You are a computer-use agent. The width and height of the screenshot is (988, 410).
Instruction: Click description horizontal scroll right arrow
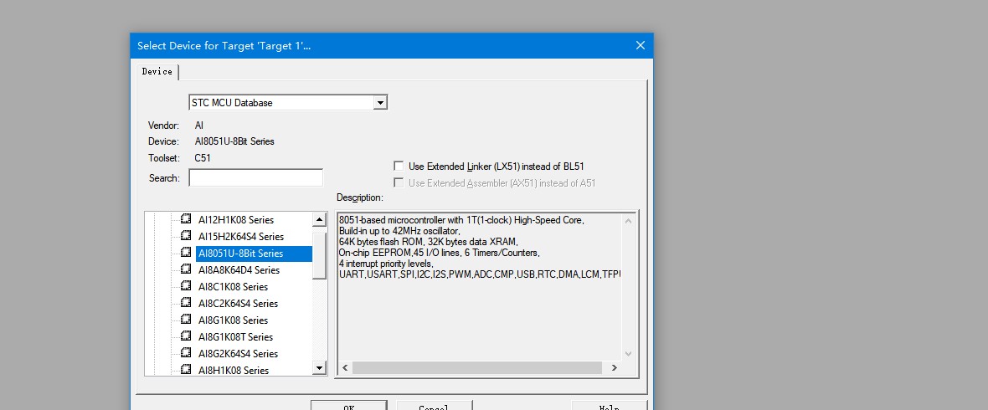pos(614,368)
